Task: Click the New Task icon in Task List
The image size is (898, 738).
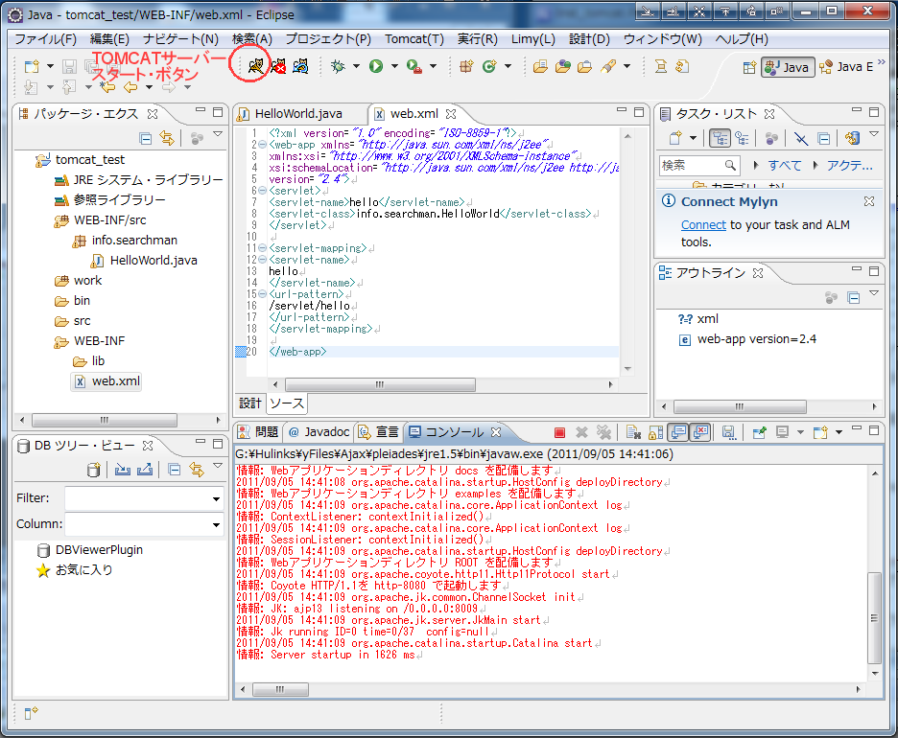Action: [675, 138]
